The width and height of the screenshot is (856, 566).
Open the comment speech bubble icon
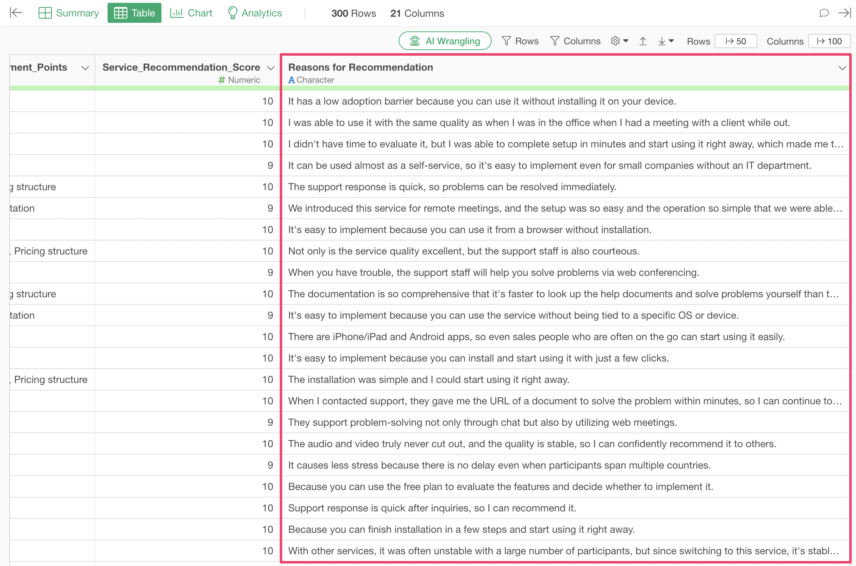[x=823, y=13]
